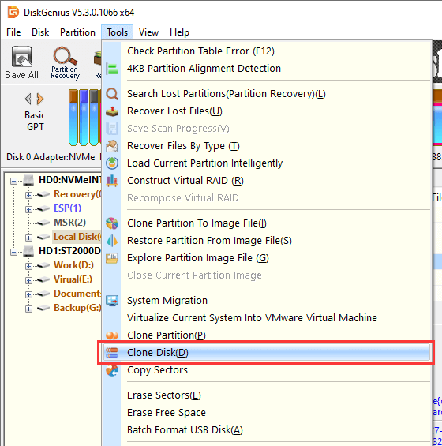Click the Construct Virtual RAID icon

[112, 181]
